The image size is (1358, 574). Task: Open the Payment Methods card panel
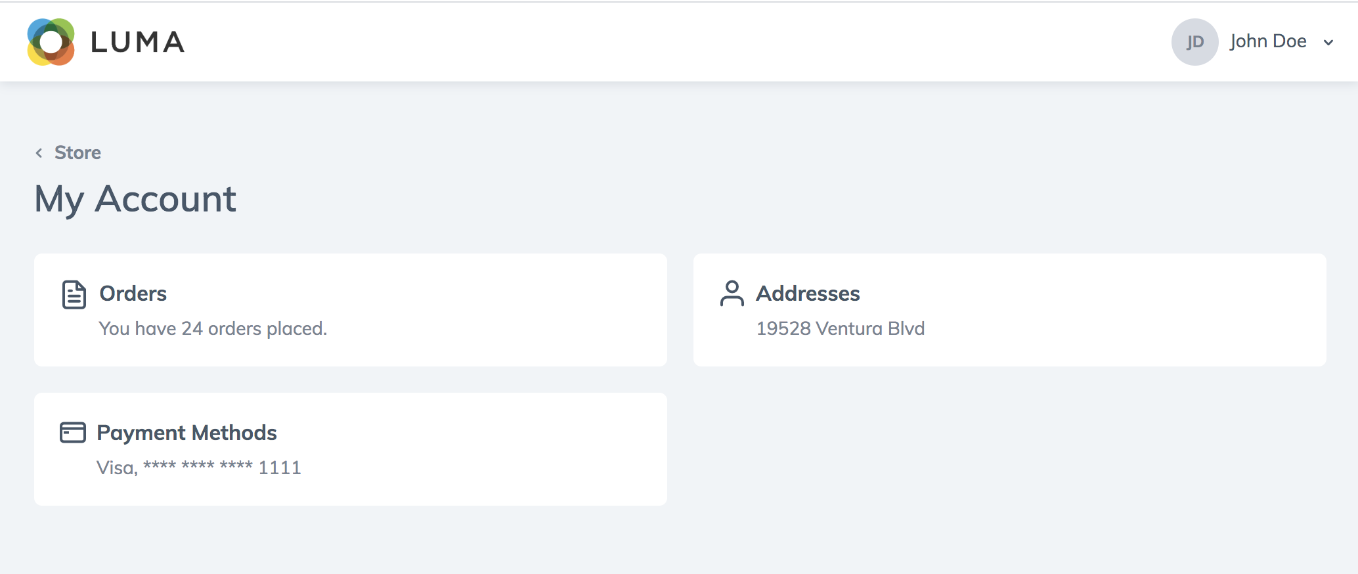coord(351,449)
